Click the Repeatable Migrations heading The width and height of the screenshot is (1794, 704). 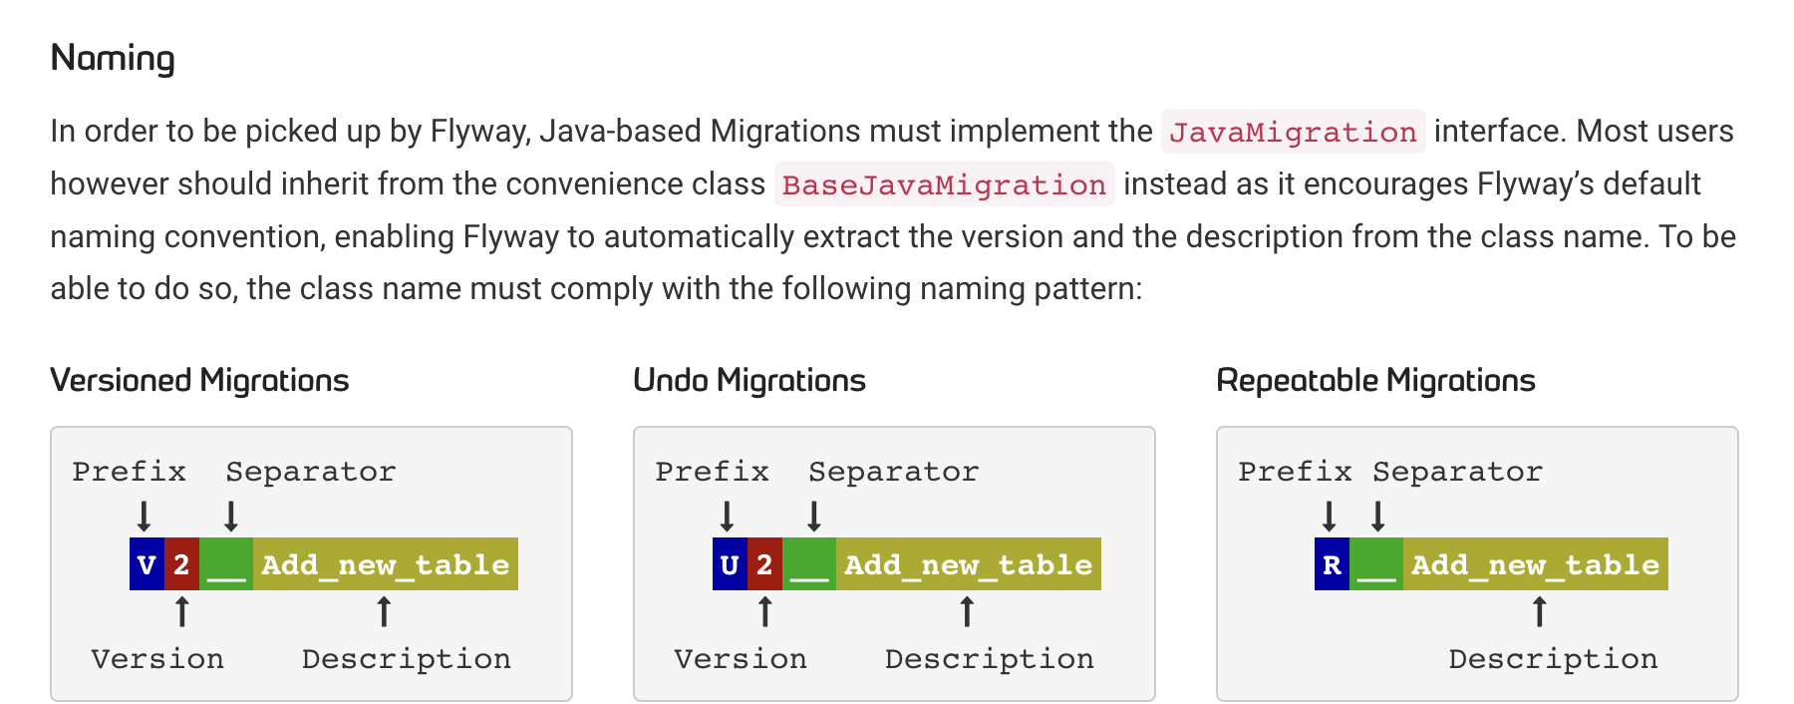pos(1375,380)
